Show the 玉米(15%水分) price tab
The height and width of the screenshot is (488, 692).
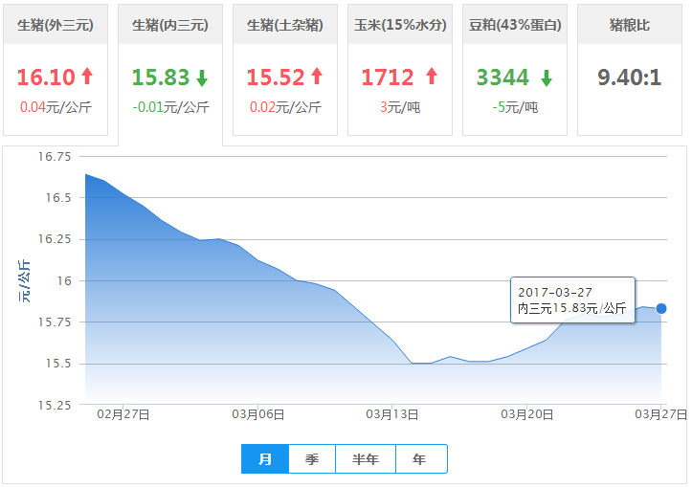pos(400,25)
